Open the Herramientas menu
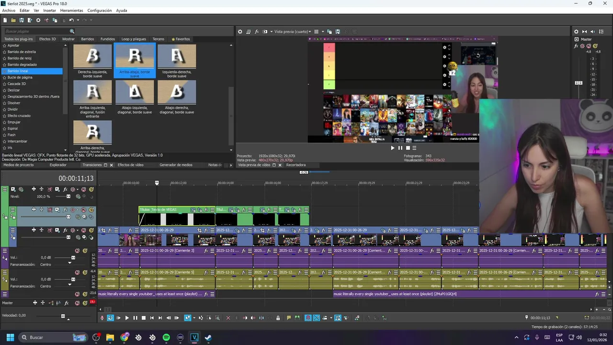Image resolution: width=613 pixels, height=345 pixels. (71, 11)
